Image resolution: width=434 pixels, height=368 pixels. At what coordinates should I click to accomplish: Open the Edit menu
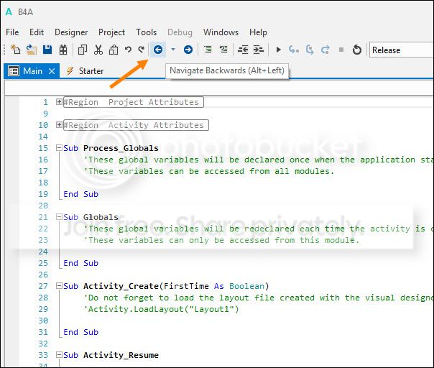coord(37,32)
